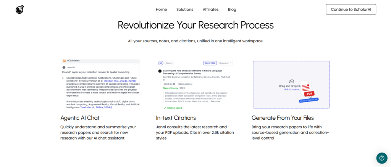Click the drag and drop upload area
Screen dimensions: 391x167
point(291,85)
